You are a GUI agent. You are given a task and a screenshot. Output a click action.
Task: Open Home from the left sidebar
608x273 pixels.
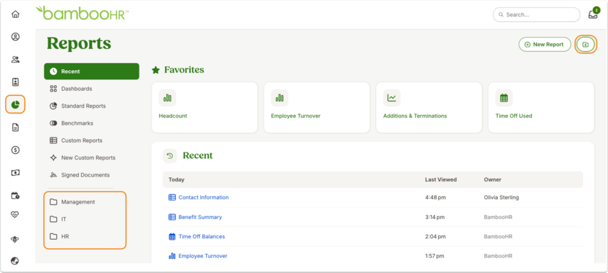[x=15, y=14]
